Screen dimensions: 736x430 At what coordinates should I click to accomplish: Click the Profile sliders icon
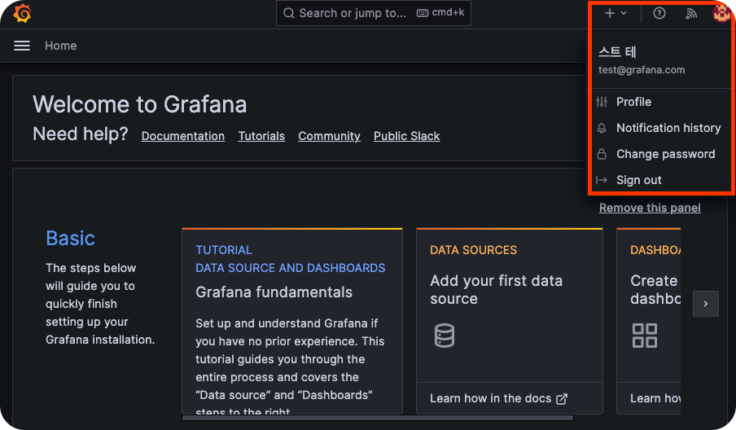(602, 102)
